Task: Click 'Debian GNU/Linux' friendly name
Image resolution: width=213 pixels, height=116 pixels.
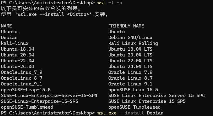Action: (130, 38)
